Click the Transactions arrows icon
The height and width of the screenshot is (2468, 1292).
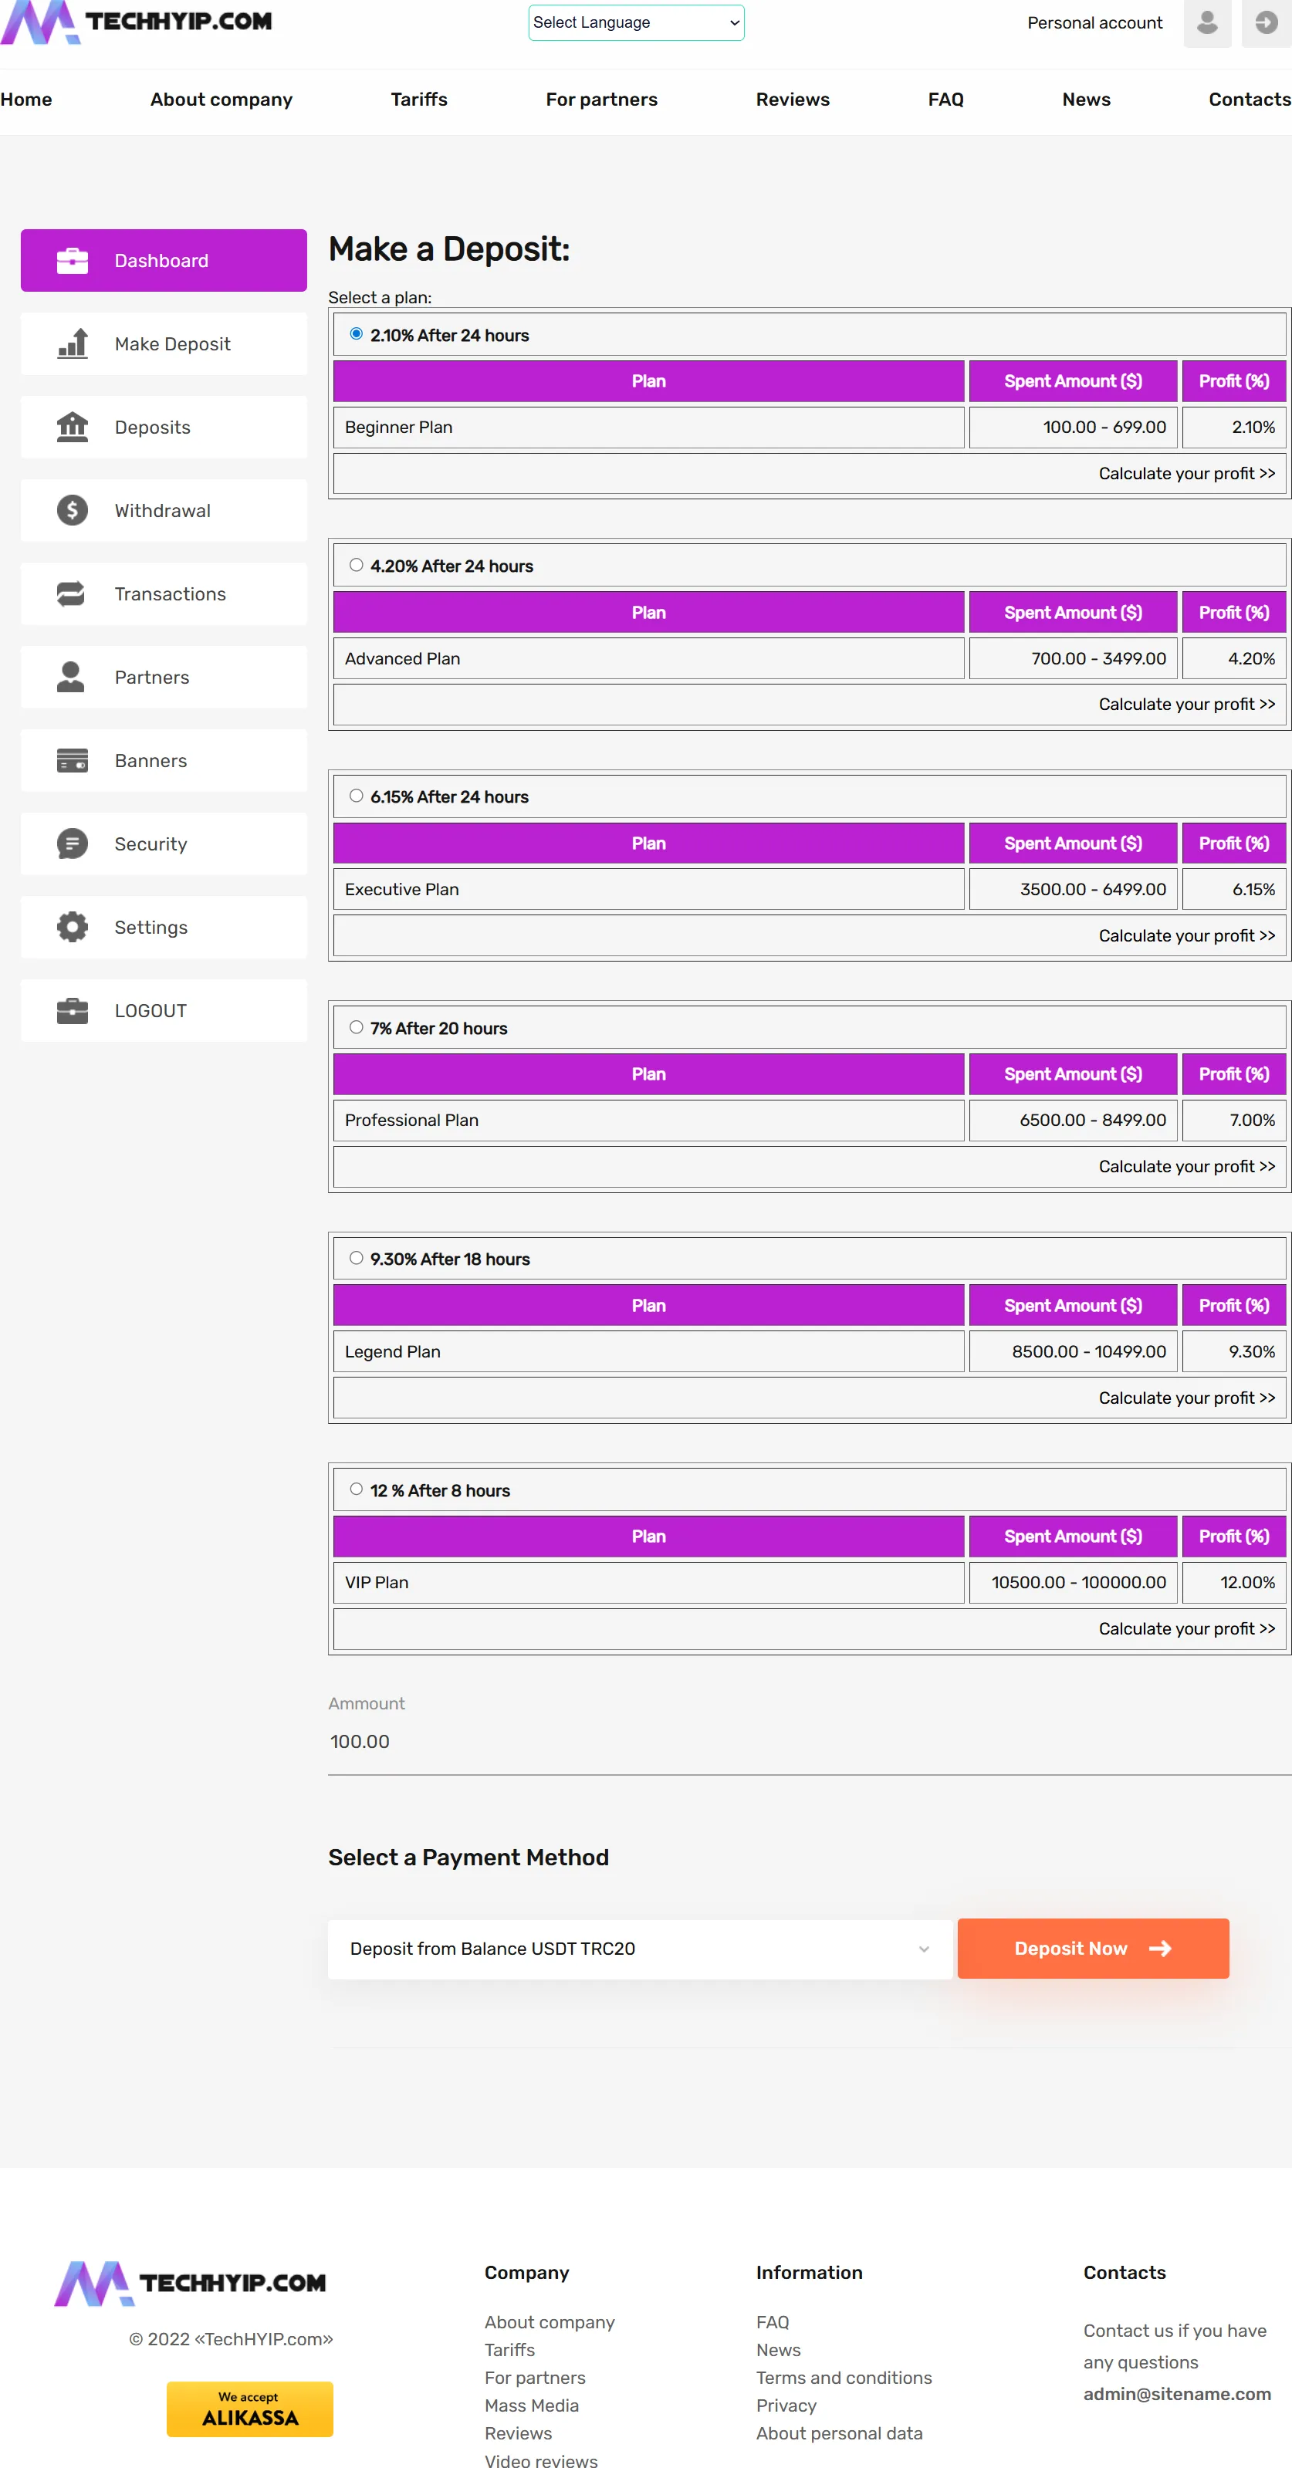(x=72, y=593)
